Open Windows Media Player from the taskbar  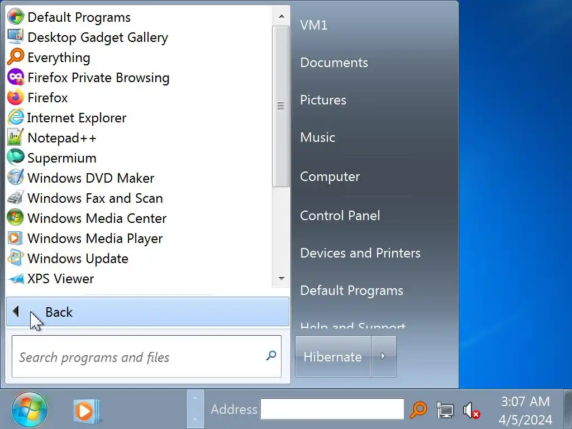tap(87, 411)
